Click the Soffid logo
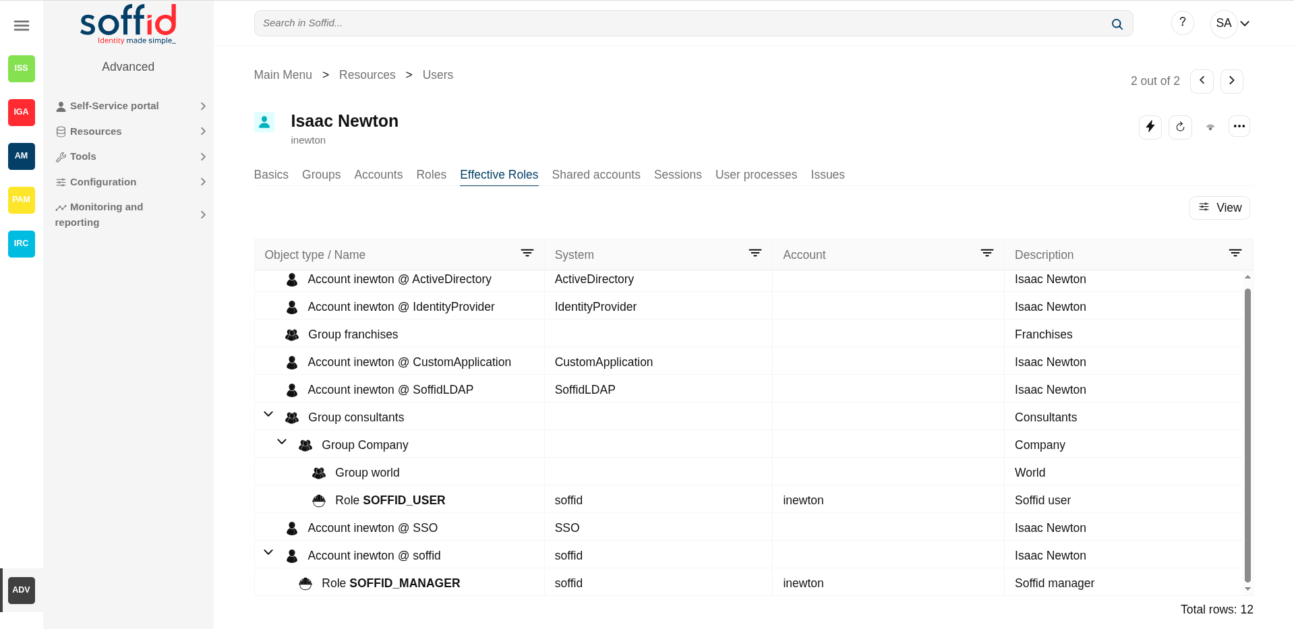This screenshot has width=1294, height=629. (x=128, y=24)
